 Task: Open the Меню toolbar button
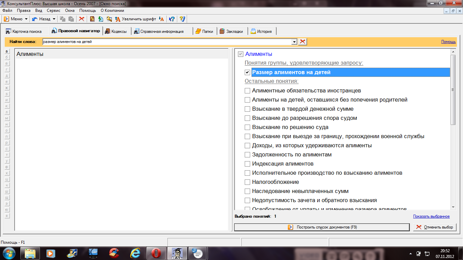pos(13,19)
